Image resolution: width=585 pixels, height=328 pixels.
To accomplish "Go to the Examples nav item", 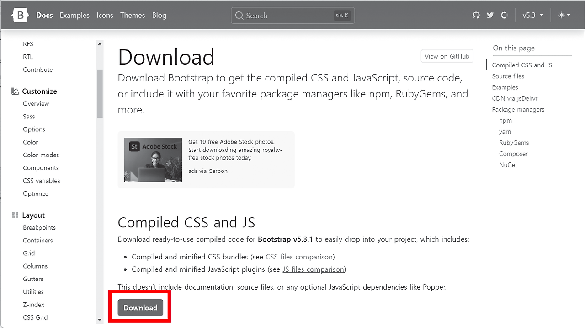I will [74, 15].
